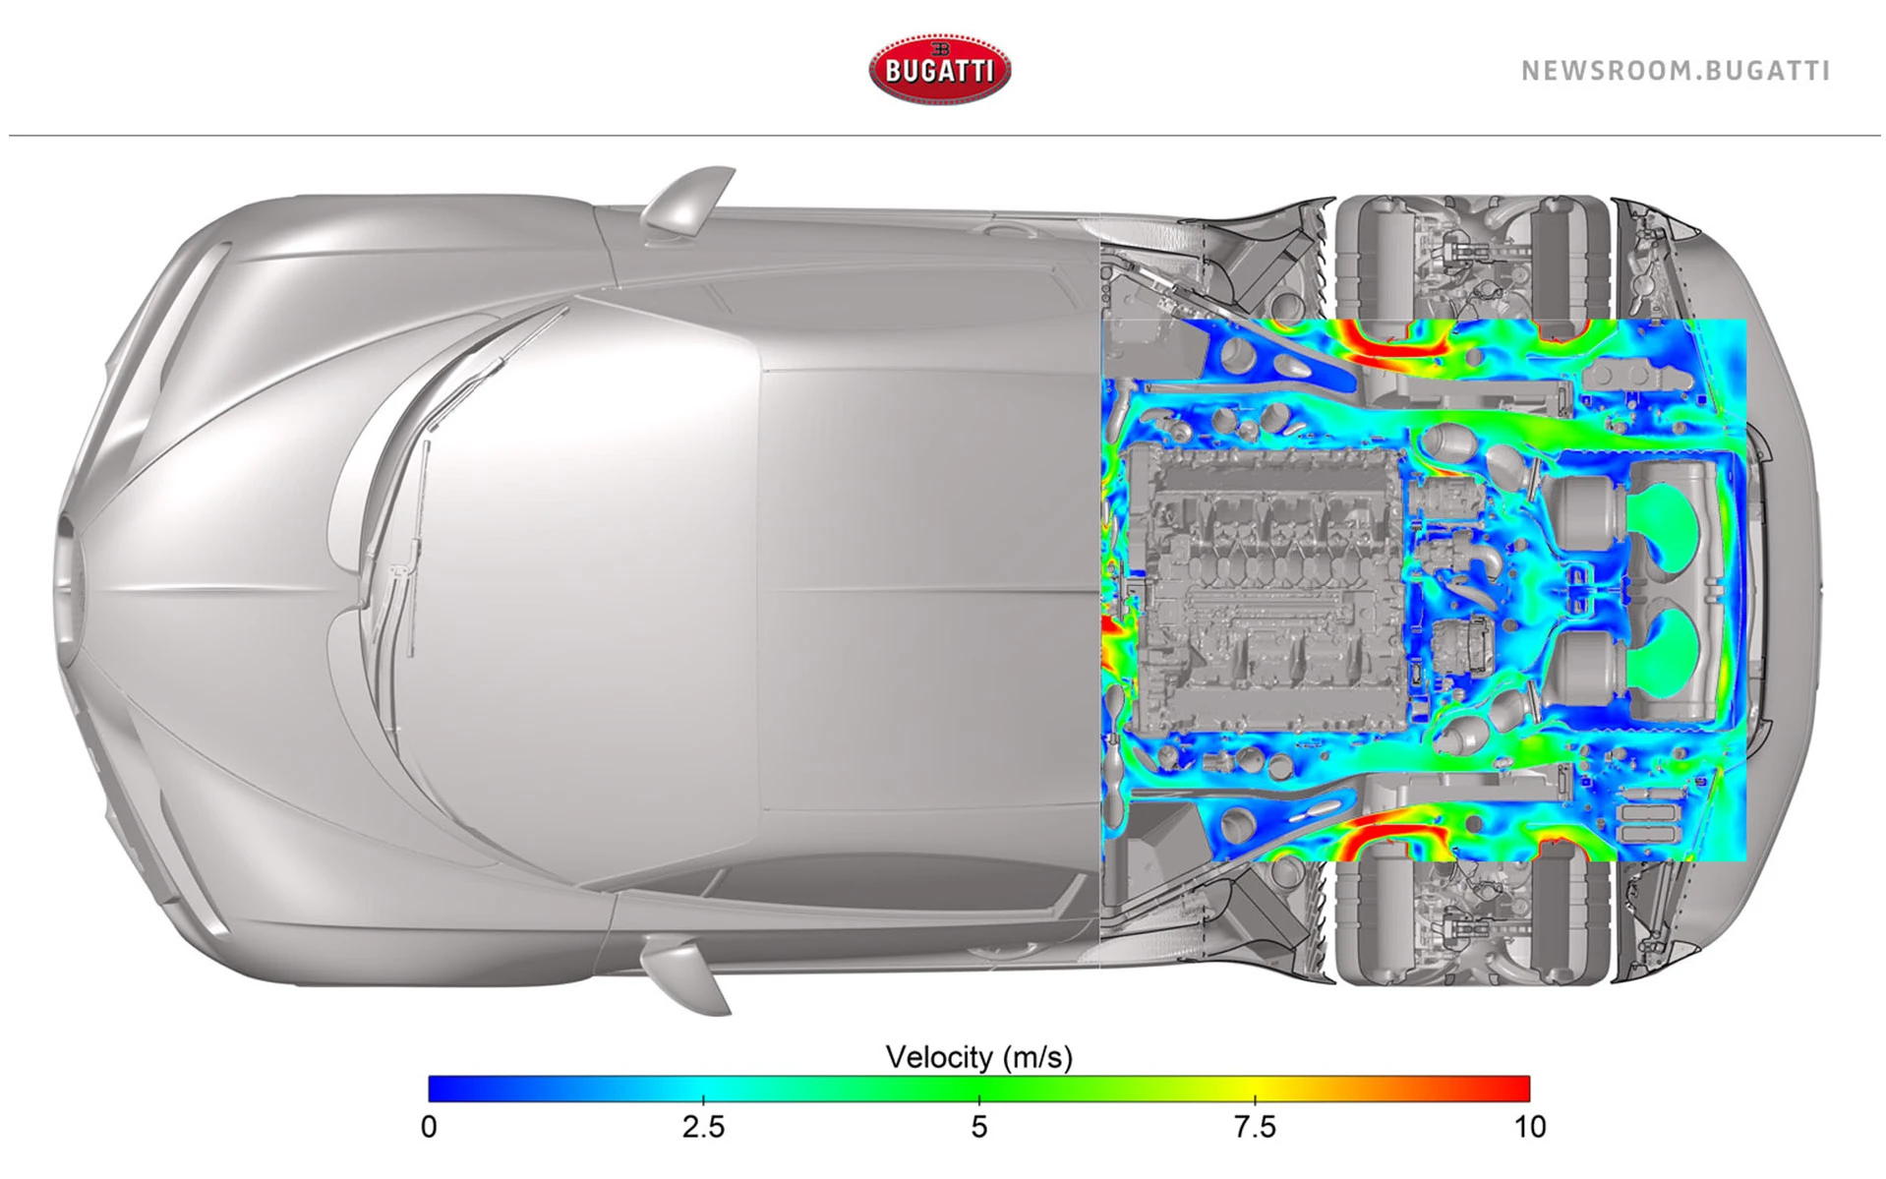
Task: Click the red end of velocity color bar
Action: [1514, 1089]
